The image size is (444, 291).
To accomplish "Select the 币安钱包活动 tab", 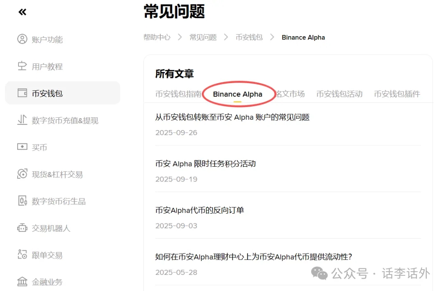I will [339, 94].
